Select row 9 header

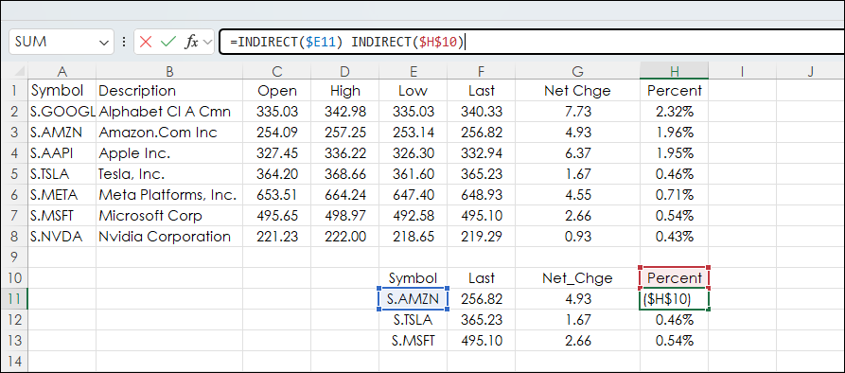[x=14, y=257]
